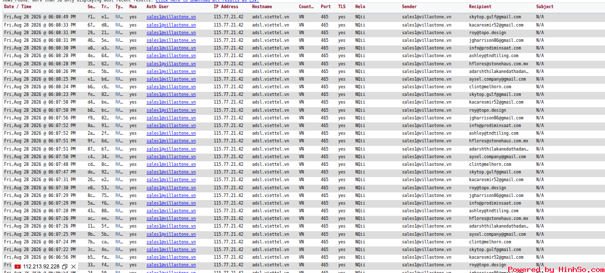Click recipient info@prodiminsaat.com in 06:08:30 PM row
Viewport: 605px width, 273px height.
point(495,48)
